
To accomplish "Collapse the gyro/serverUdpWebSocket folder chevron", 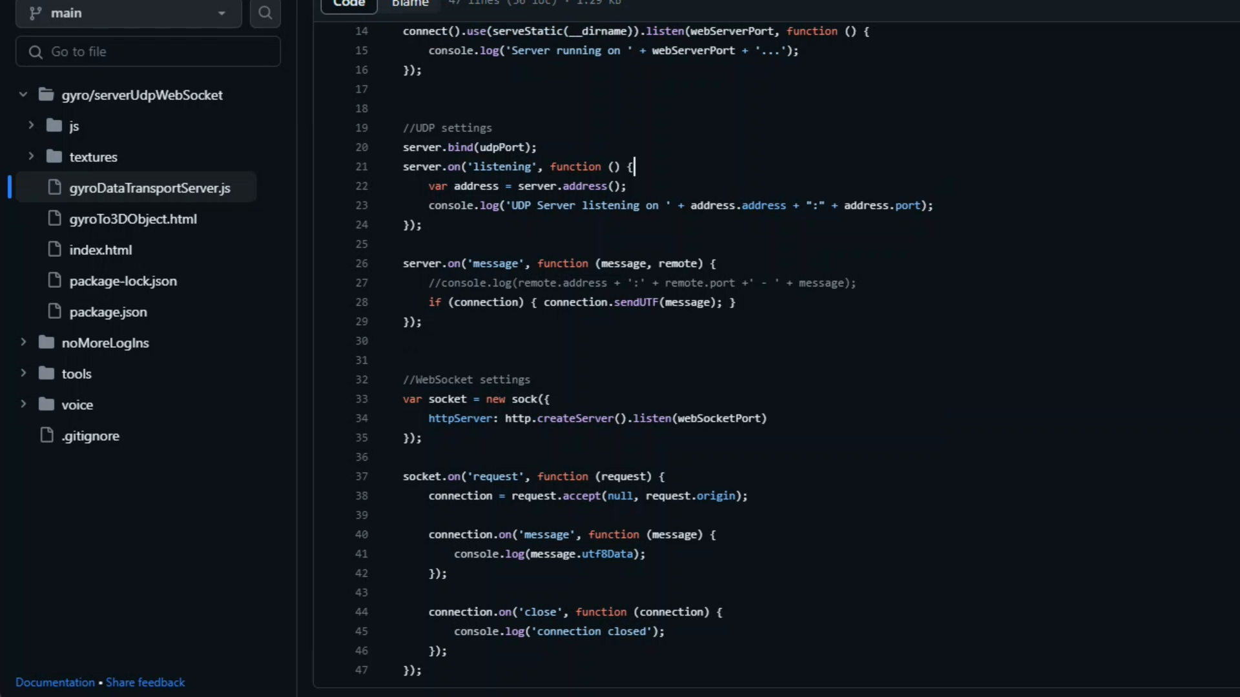I will tap(23, 95).
